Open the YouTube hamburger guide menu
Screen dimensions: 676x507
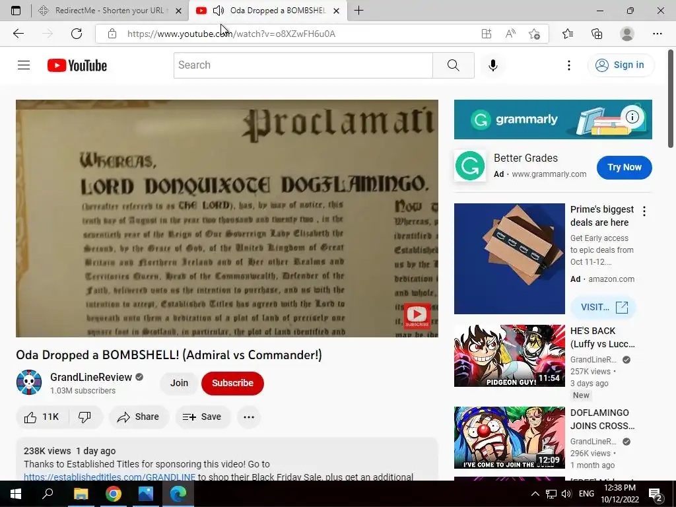click(x=24, y=65)
